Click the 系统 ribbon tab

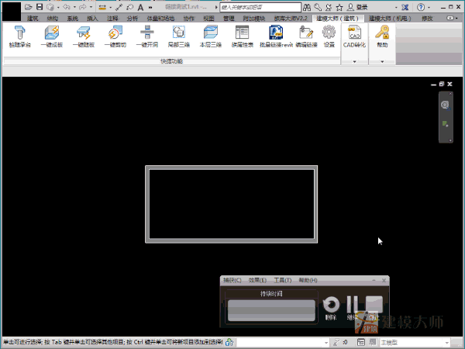72,19
